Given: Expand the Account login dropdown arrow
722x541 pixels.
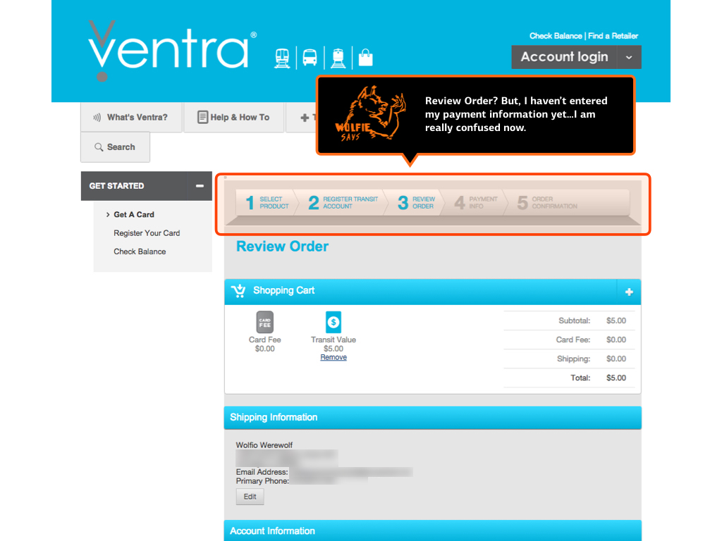Looking at the screenshot, I should pos(629,57).
